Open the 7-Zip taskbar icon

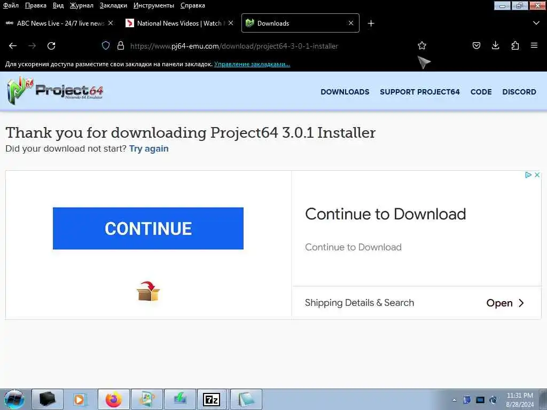pyautogui.click(x=212, y=399)
